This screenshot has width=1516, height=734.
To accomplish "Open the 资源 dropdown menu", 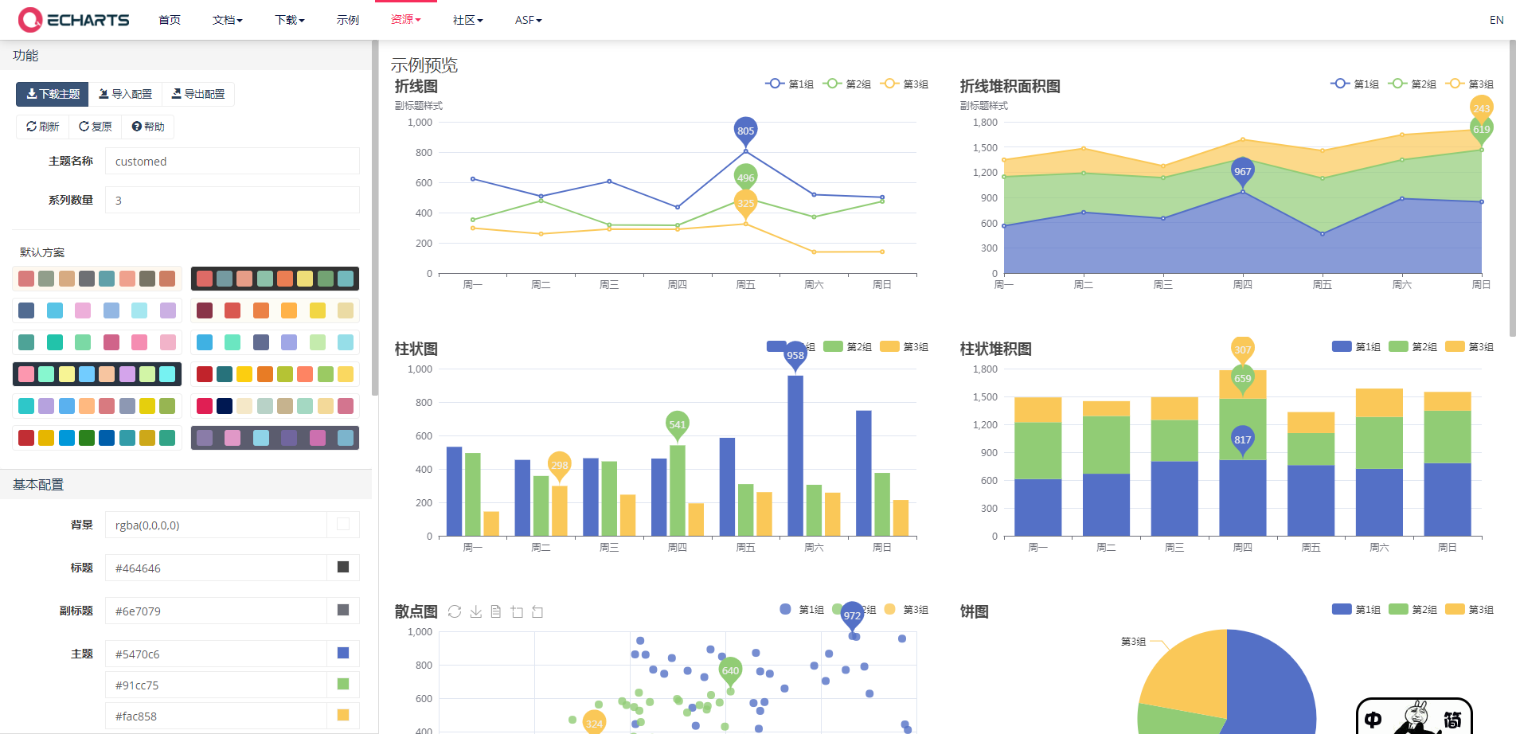I will click(404, 20).
